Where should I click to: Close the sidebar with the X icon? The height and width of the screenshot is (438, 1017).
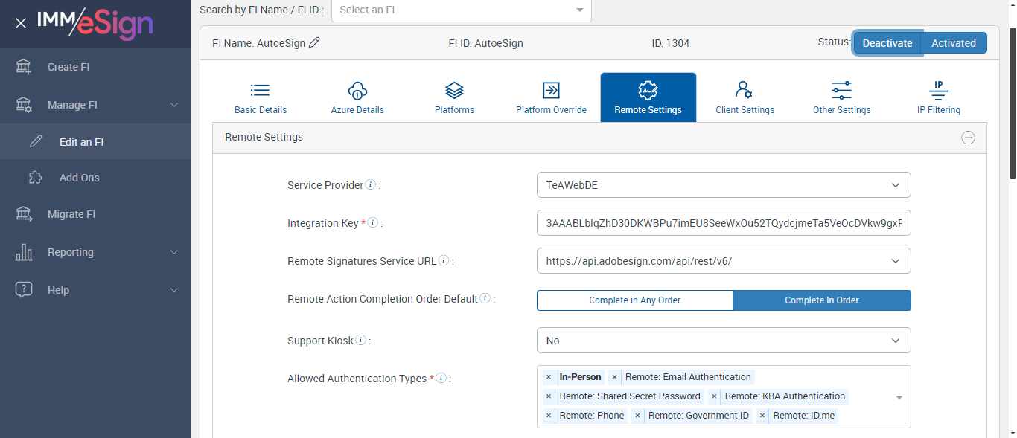21,23
